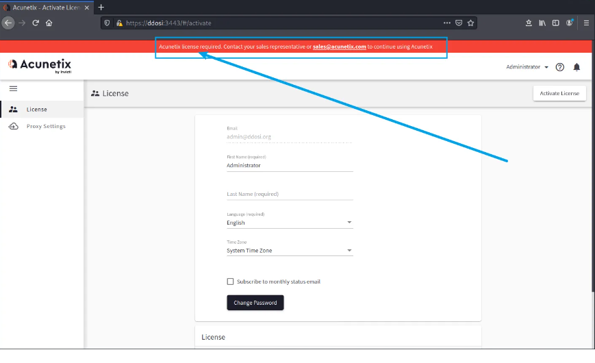
Task: Open the browser home page
Action: [x=49, y=23]
